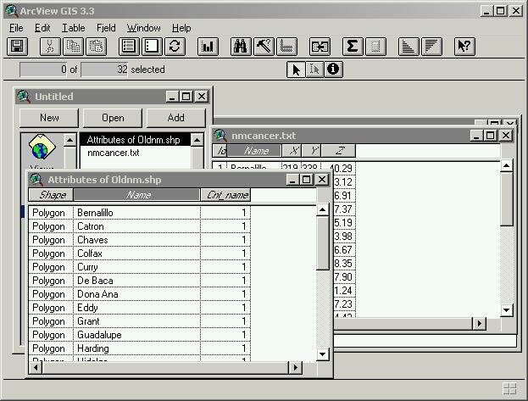This screenshot has height=401, width=528.
Task: Click the Catron record
Action: 139,226
